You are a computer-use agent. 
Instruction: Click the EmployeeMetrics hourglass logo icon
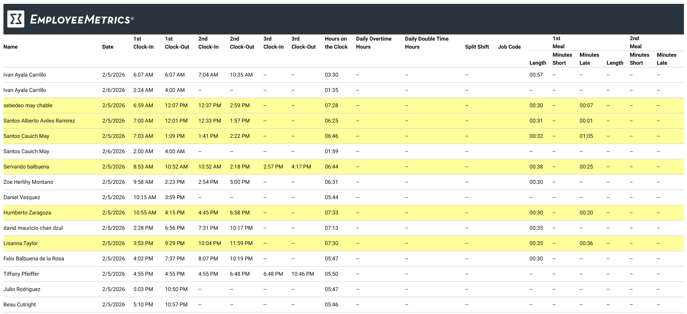click(16, 19)
